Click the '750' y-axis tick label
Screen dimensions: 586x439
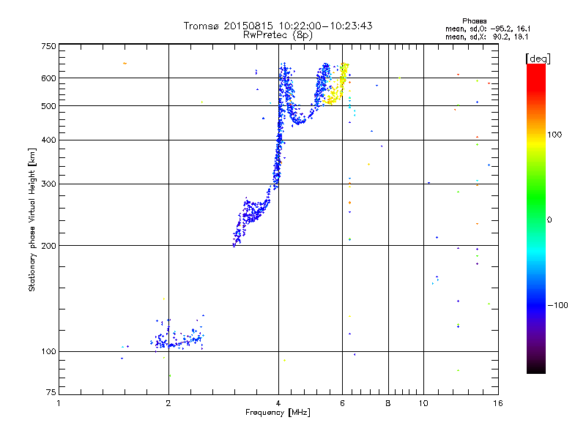pyautogui.click(x=48, y=46)
